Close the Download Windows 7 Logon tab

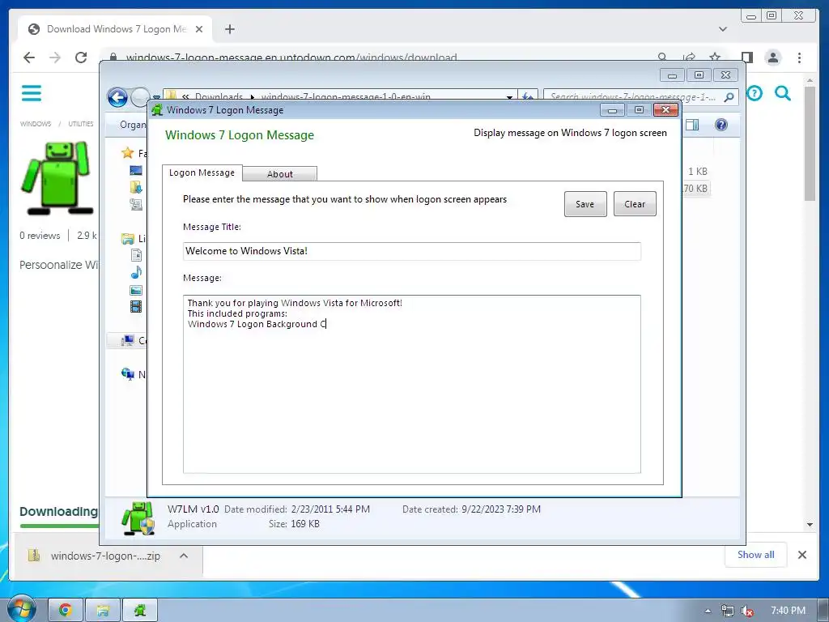coord(199,29)
